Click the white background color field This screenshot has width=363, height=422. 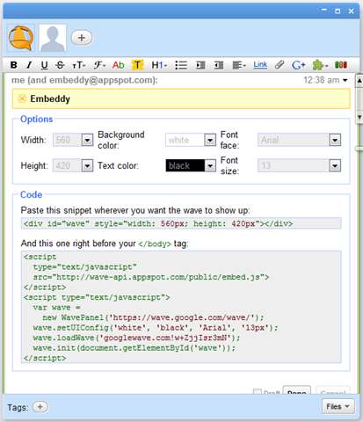(x=185, y=140)
